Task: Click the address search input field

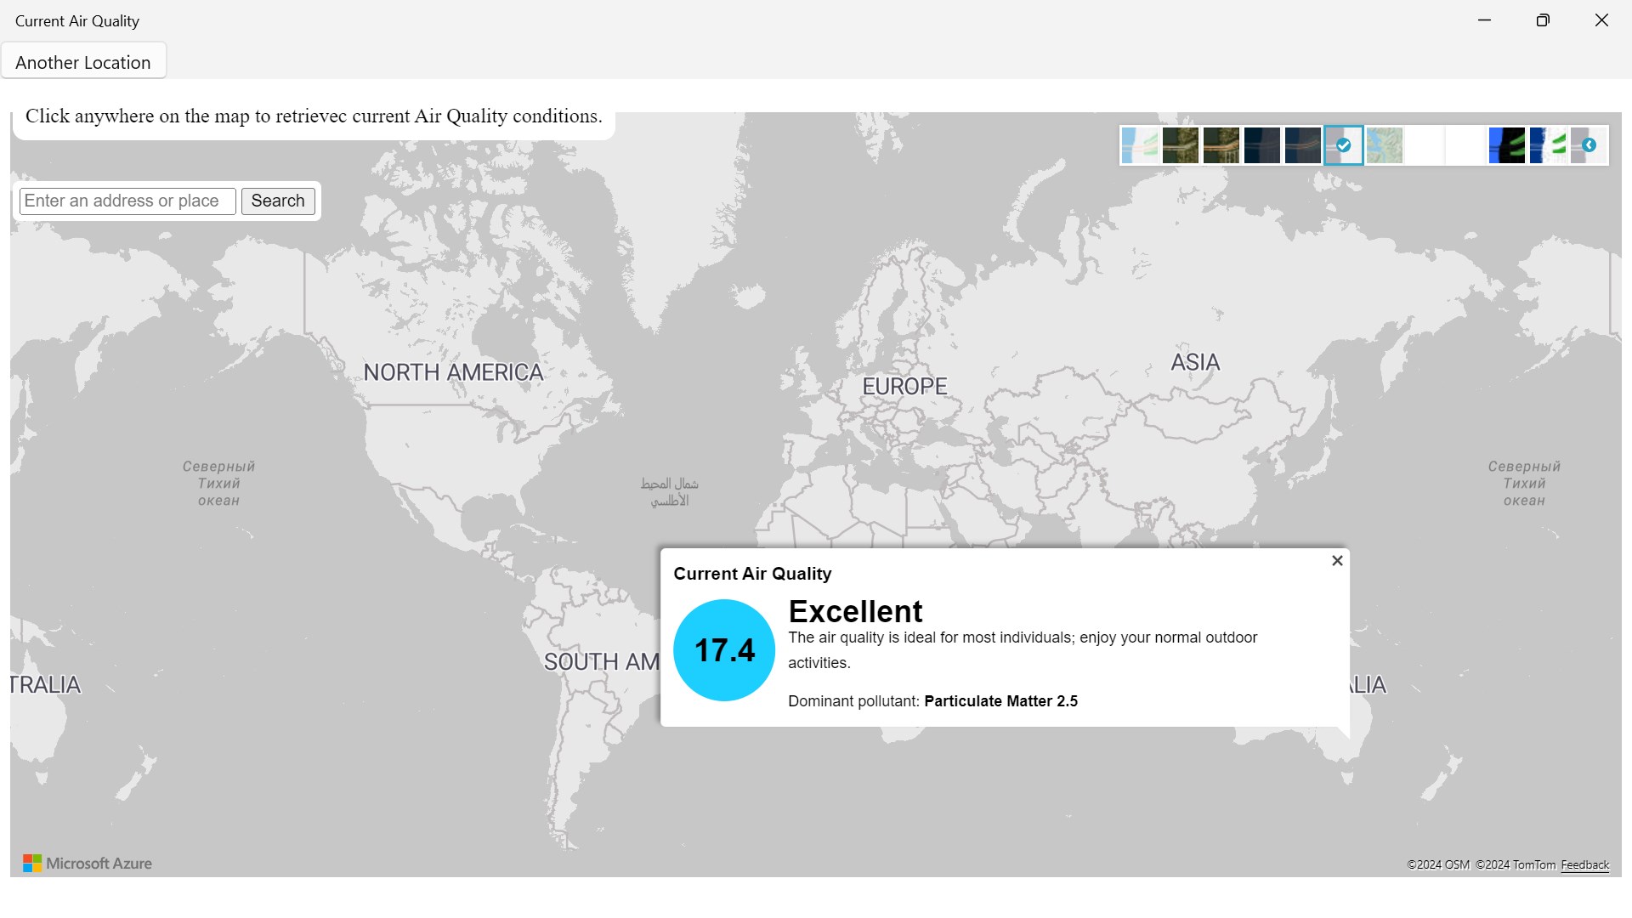Action: coord(127,201)
